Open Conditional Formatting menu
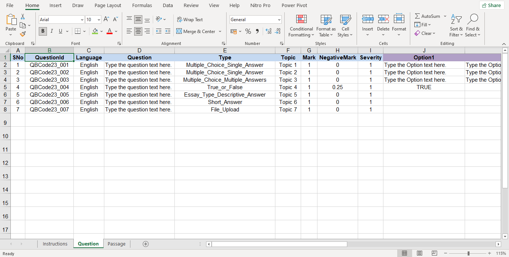509x257 pixels. [x=301, y=26]
